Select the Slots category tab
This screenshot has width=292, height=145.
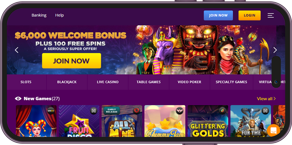click(26, 82)
